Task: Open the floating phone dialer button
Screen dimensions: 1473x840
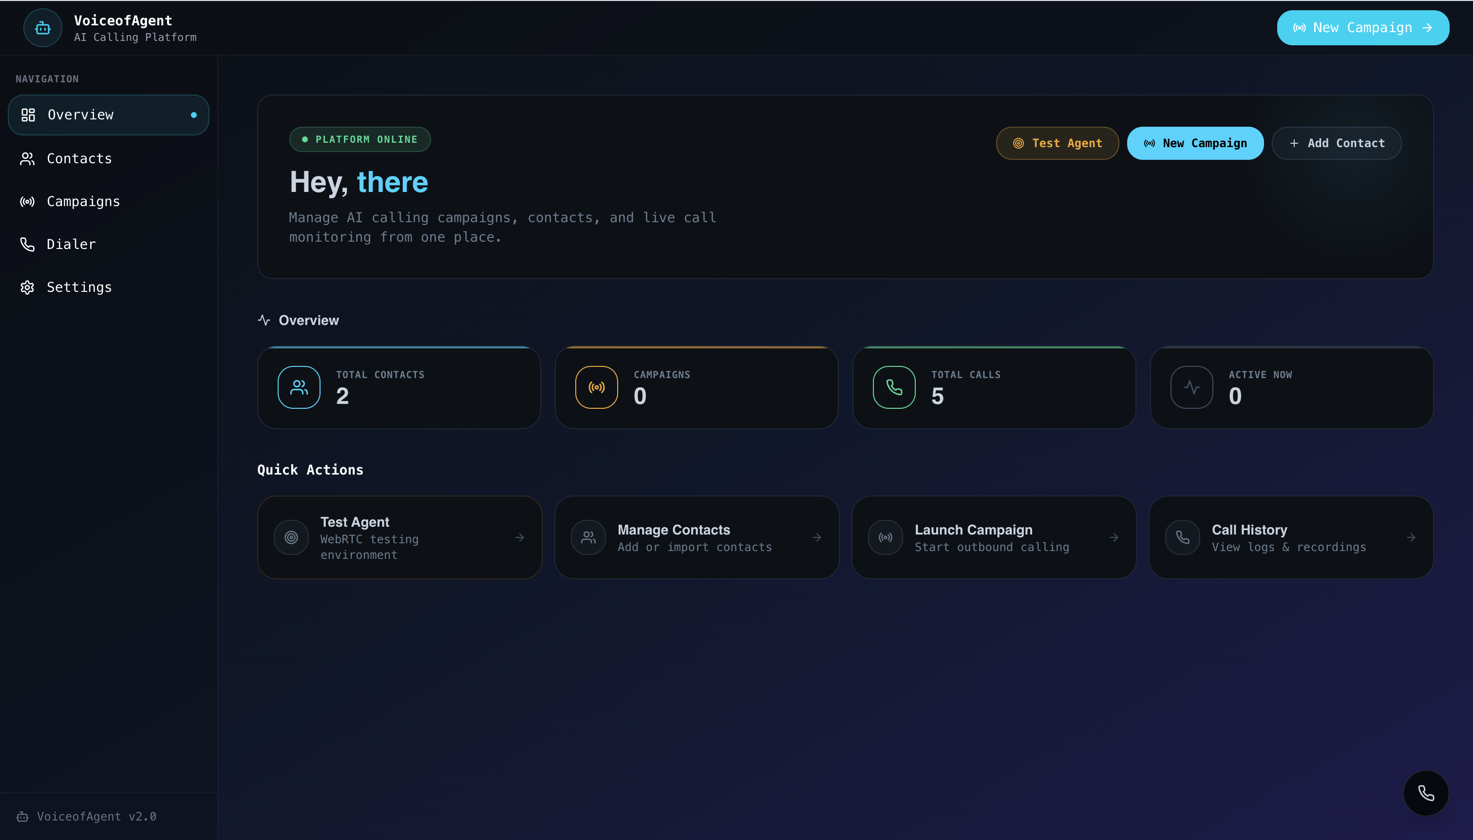Action: tap(1426, 793)
